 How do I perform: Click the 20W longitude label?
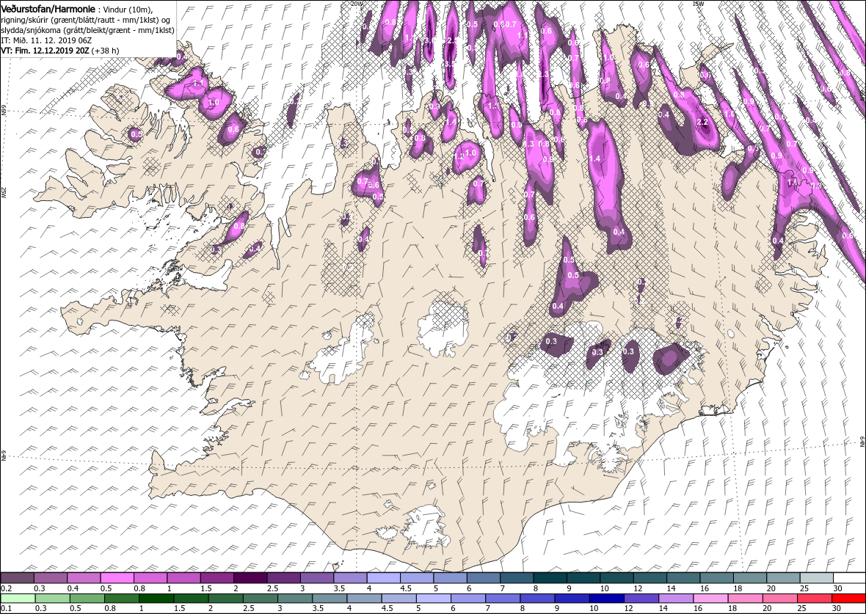pyautogui.click(x=357, y=3)
